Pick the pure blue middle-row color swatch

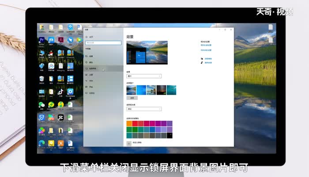click(x=152, y=129)
